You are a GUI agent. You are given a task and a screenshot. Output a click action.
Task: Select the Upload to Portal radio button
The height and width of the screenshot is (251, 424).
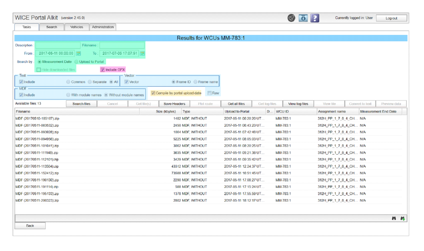pyautogui.click(x=76, y=62)
